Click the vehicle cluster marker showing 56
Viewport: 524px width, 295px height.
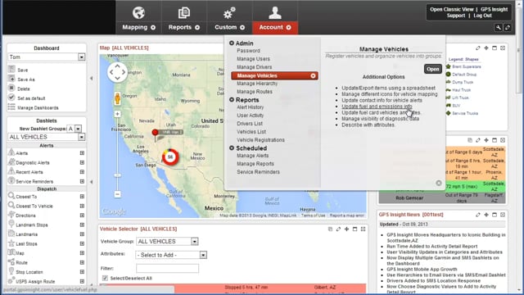tap(170, 157)
